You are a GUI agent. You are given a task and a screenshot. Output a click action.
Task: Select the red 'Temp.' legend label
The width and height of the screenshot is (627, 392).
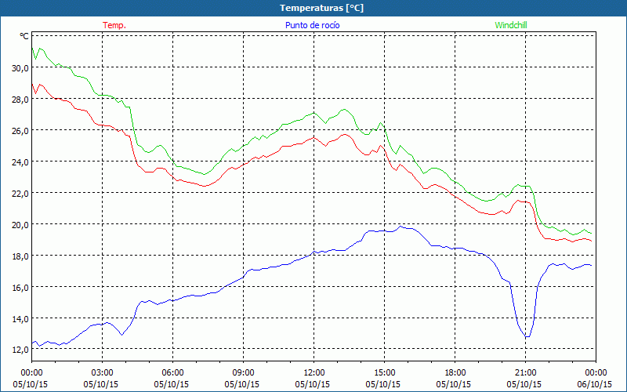coord(114,25)
